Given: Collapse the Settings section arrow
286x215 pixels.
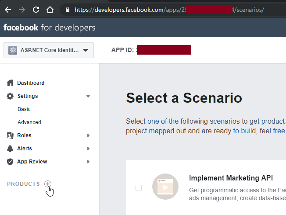Looking at the screenshot, I should click(x=88, y=96).
